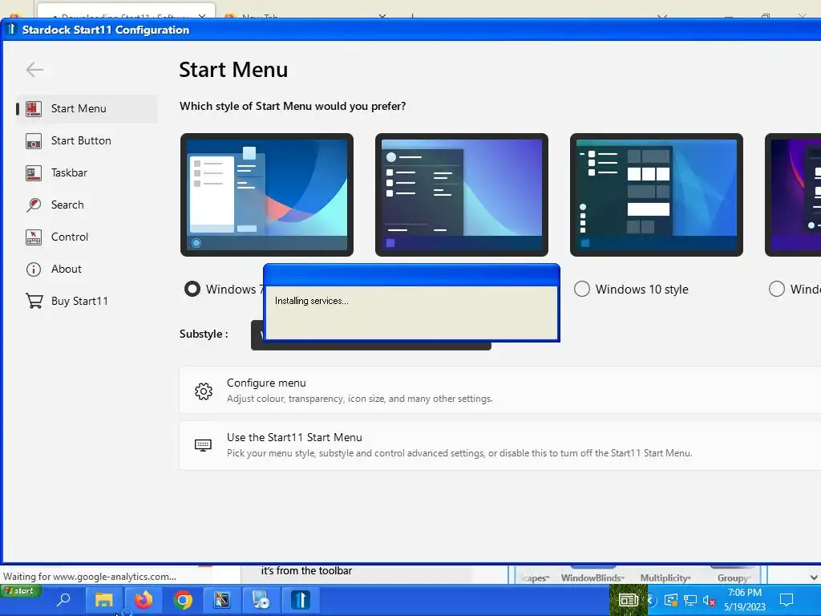
Task: Click the Start Button sidebar icon
Action: (x=34, y=141)
